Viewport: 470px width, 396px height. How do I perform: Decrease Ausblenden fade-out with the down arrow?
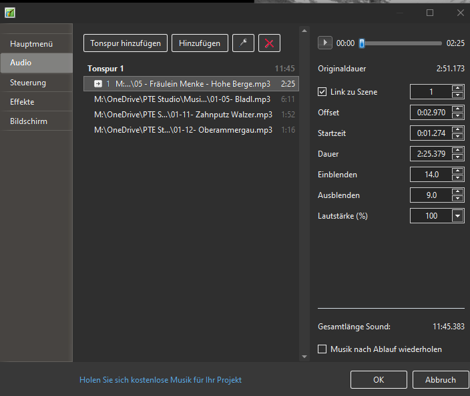coord(457,199)
